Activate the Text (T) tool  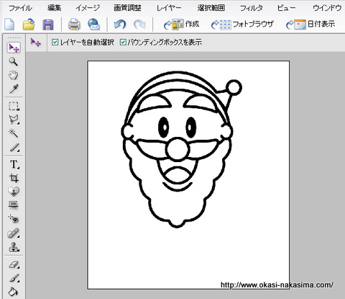[x=14, y=164]
